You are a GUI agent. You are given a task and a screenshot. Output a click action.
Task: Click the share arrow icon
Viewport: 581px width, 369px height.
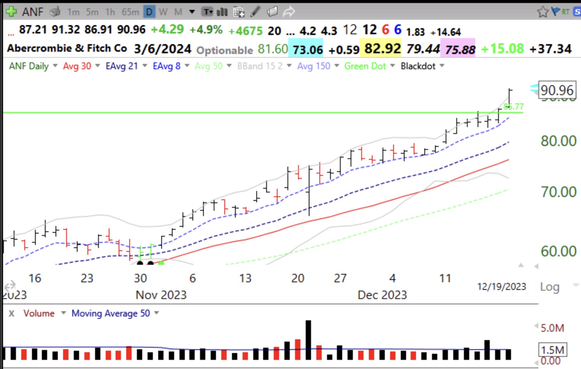[x=289, y=12]
